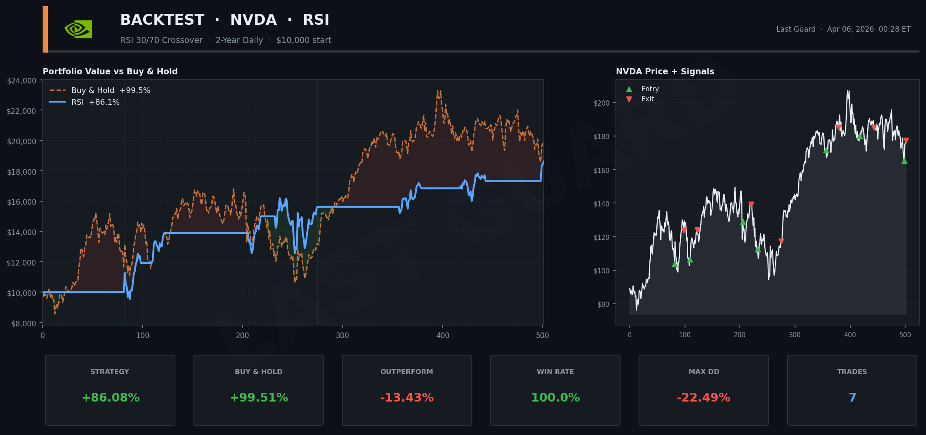Screen dimensions: 926x435
Task: Click the MAX DD -22.49% card
Action: pyautogui.click(x=703, y=390)
